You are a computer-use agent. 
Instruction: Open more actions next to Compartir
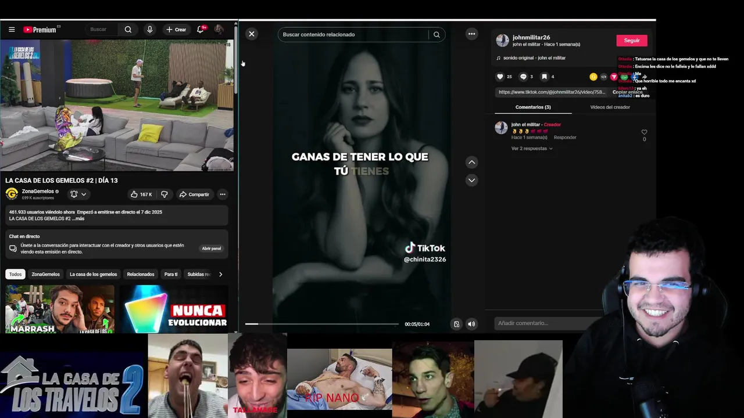coord(222,194)
